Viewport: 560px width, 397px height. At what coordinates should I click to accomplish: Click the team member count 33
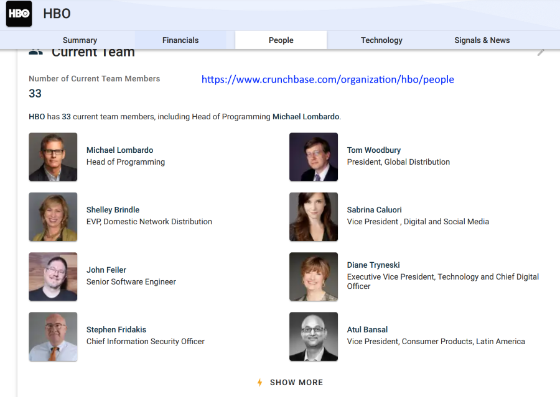pos(35,93)
